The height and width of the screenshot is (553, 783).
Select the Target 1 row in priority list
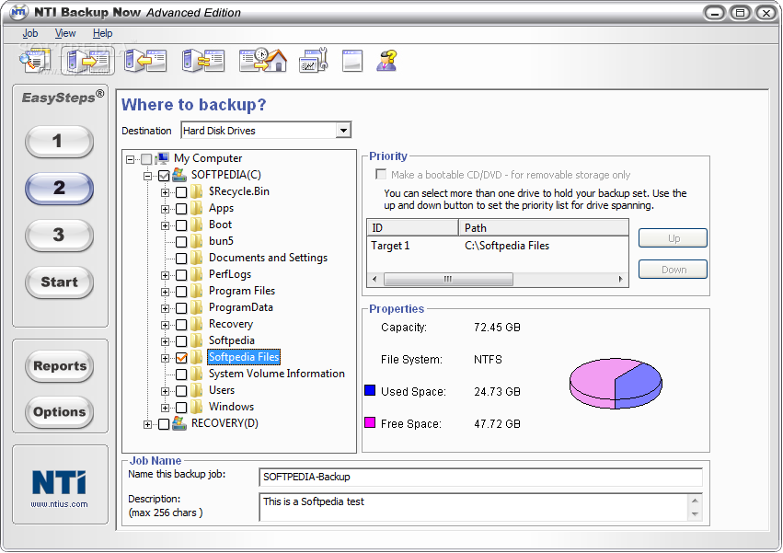coord(498,246)
